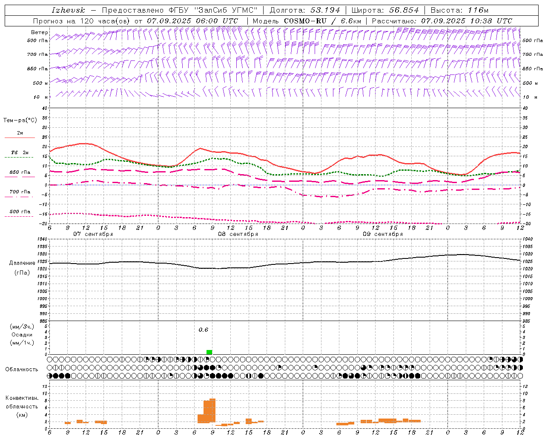This screenshot has height=436, width=545.
Task: Click the Модель COSMO-RU / 6.6км label
Action: click(x=307, y=21)
